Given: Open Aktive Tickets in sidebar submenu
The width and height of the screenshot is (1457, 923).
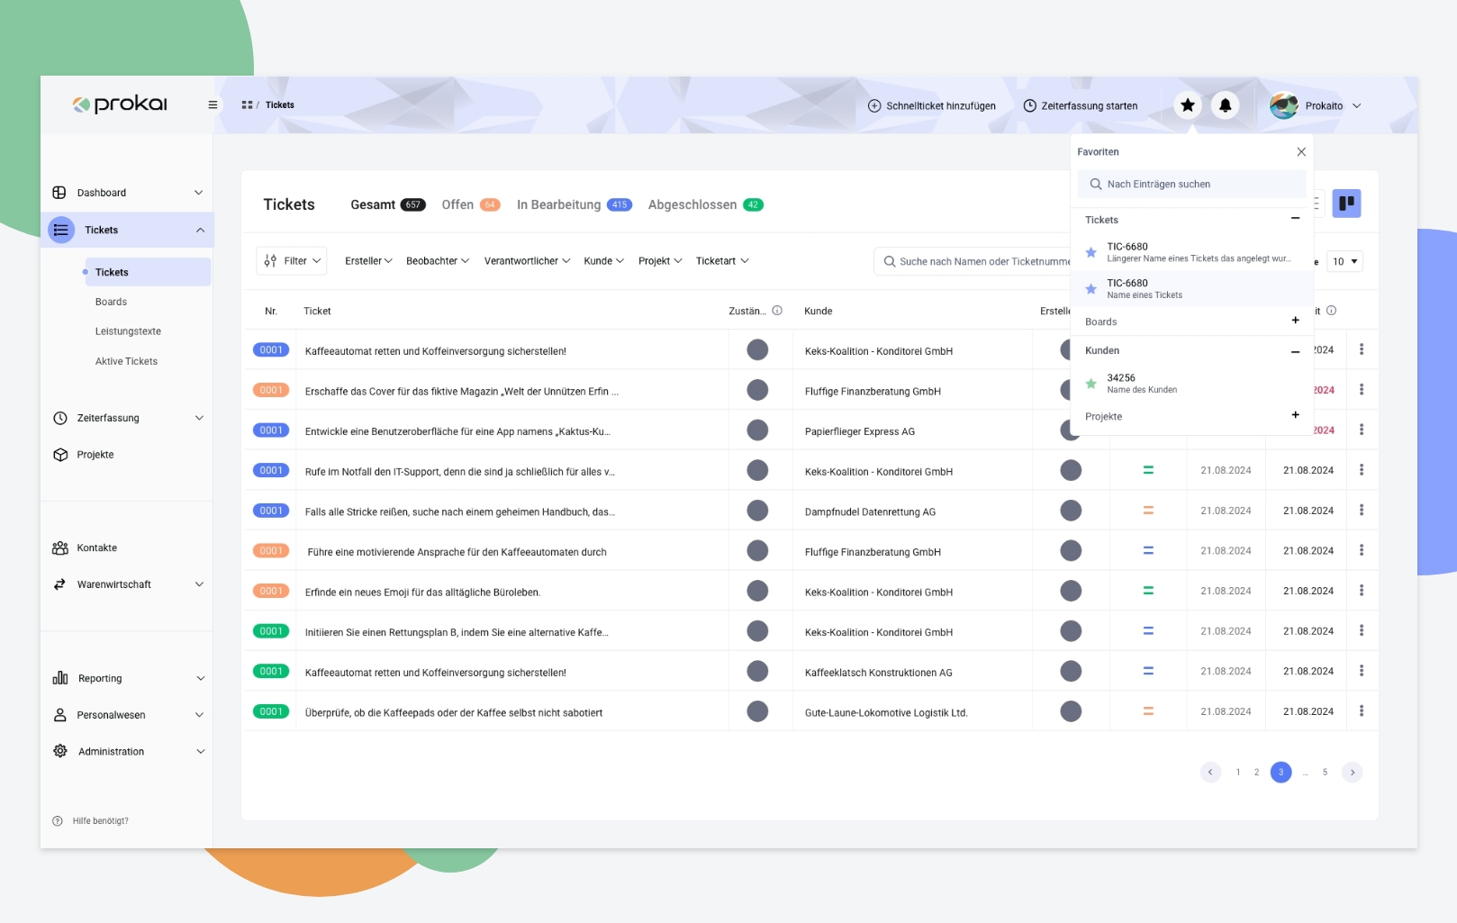Looking at the screenshot, I should (x=126, y=361).
